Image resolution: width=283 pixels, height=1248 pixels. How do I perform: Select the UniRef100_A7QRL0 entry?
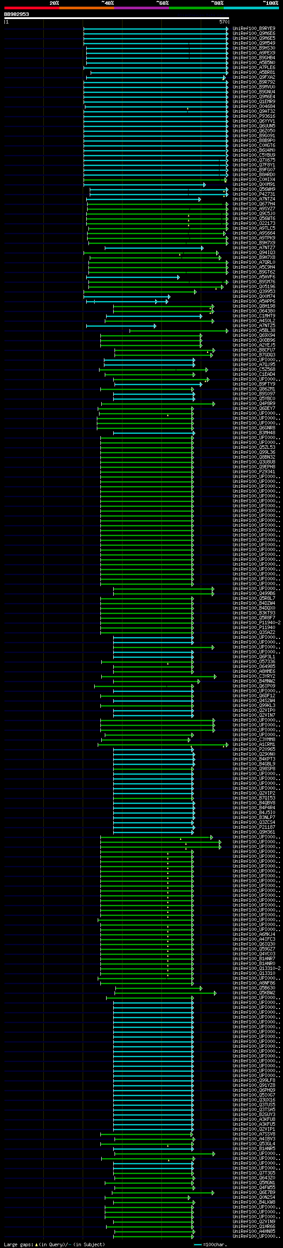pyautogui.click(x=253, y=262)
